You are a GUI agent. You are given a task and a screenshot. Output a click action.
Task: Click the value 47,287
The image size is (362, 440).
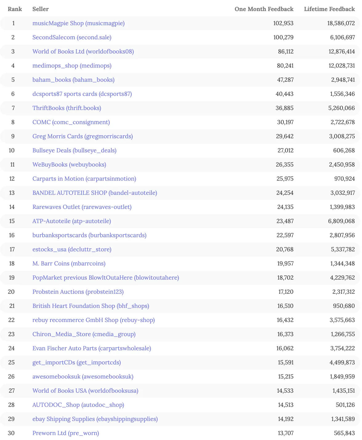285,80
